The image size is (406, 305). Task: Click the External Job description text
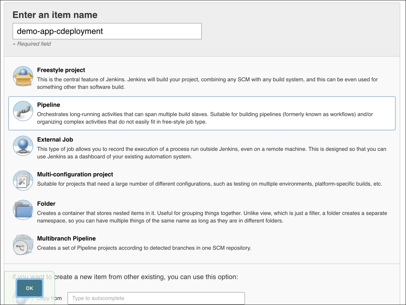pos(212,153)
